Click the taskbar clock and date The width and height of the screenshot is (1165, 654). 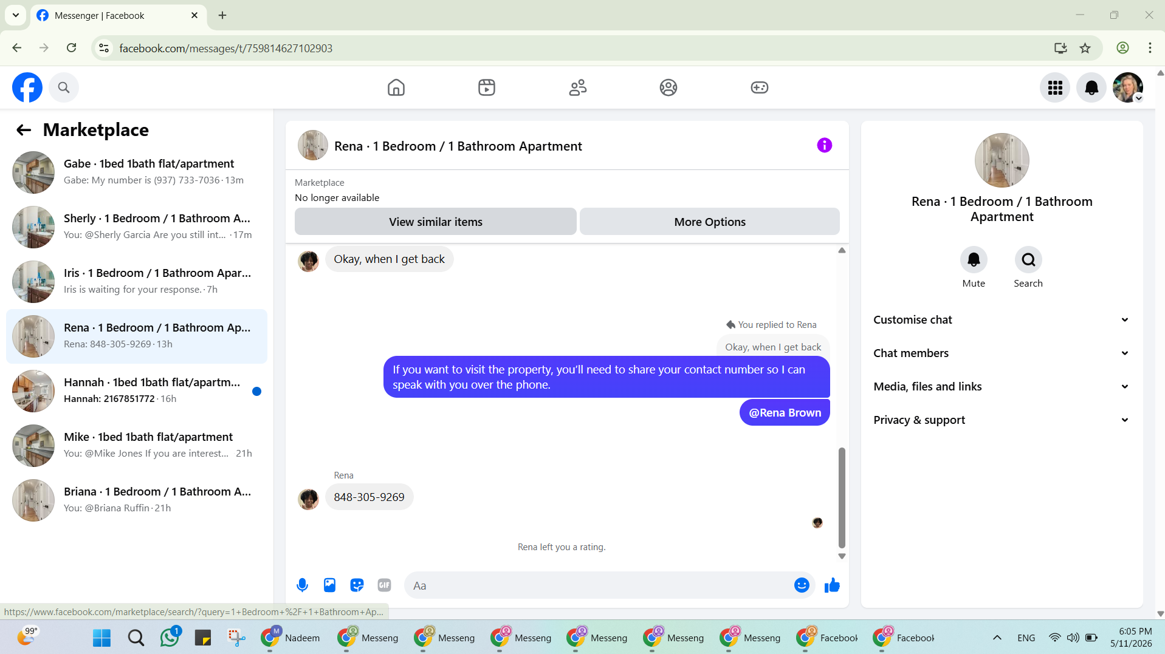(x=1131, y=638)
